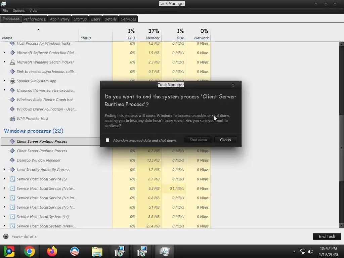The image size is (344, 258).
Task: Switch to the Details tab
Action: click(x=110, y=19)
